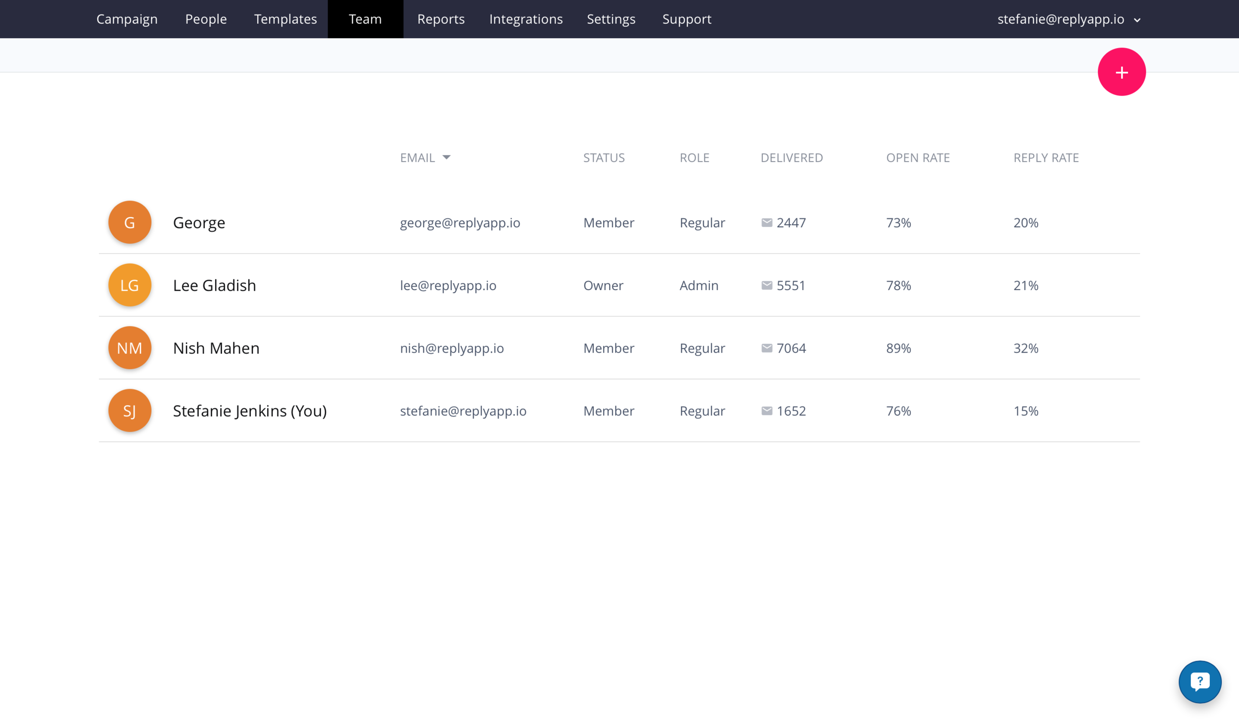Viewport: 1239px width, 722px height.
Task: Open the Reports tab
Action: coord(441,19)
